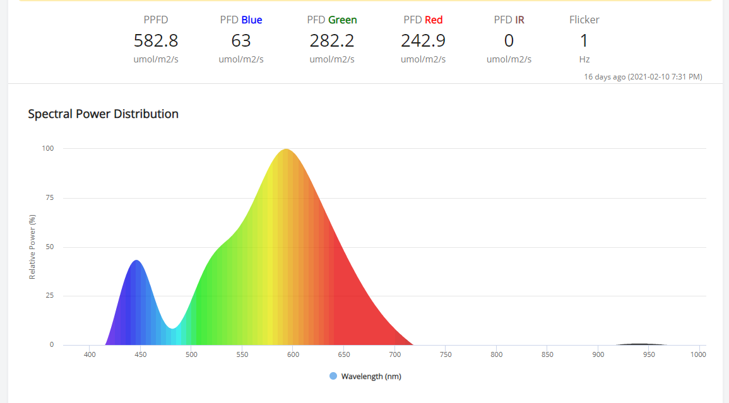The image size is (729, 403).
Task: Click the PFD Red value 242.9
Action: (423, 40)
